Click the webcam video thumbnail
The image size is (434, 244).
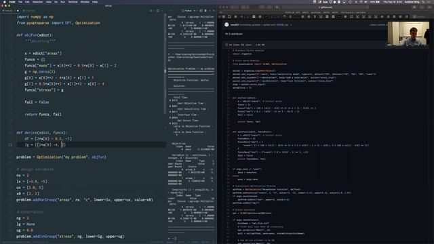pos(408,34)
